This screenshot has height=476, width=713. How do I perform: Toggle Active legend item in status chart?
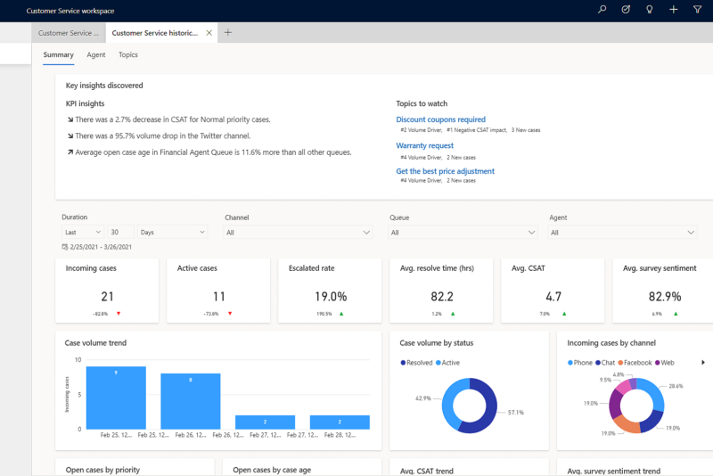pos(447,363)
